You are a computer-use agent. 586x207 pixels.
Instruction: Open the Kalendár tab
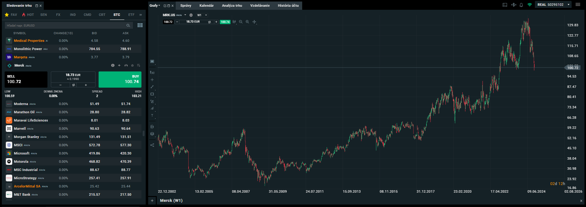(206, 5)
